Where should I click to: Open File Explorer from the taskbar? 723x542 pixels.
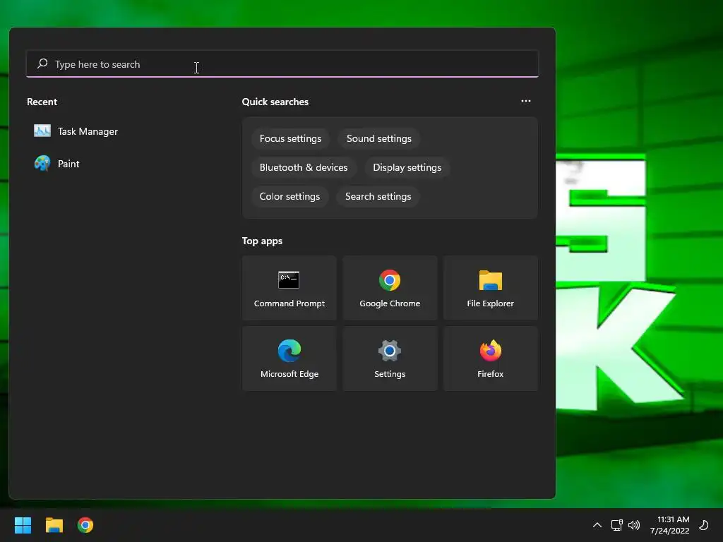[54, 525]
